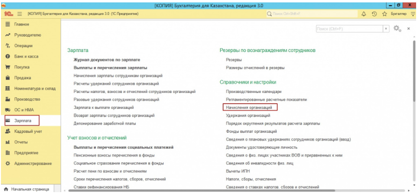Open the Покупка section
The height and width of the screenshot is (195, 419).
[x=22, y=67]
